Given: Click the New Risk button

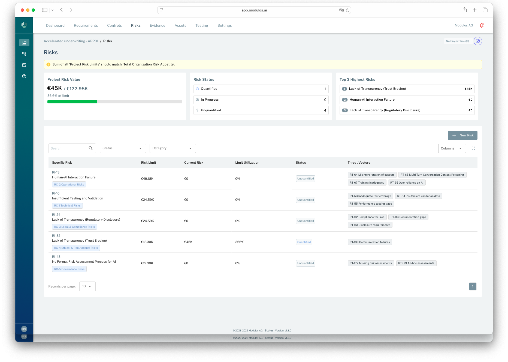Looking at the screenshot, I should coord(462,135).
